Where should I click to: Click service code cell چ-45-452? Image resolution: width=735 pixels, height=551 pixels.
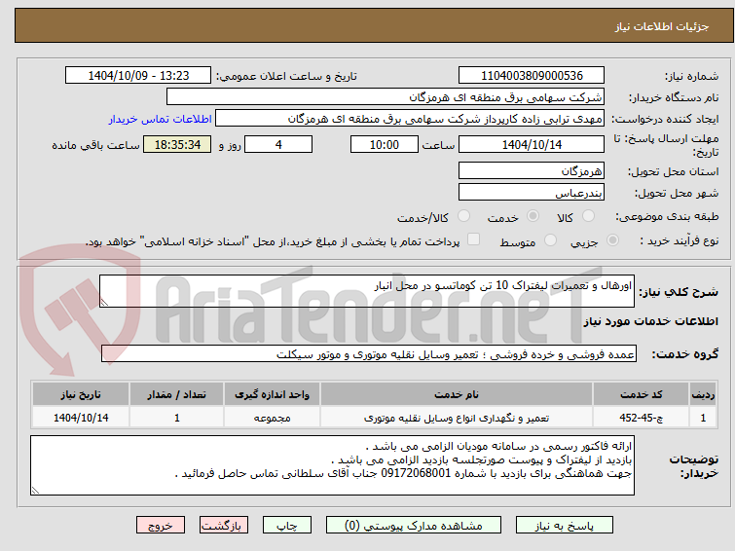point(641,418)
